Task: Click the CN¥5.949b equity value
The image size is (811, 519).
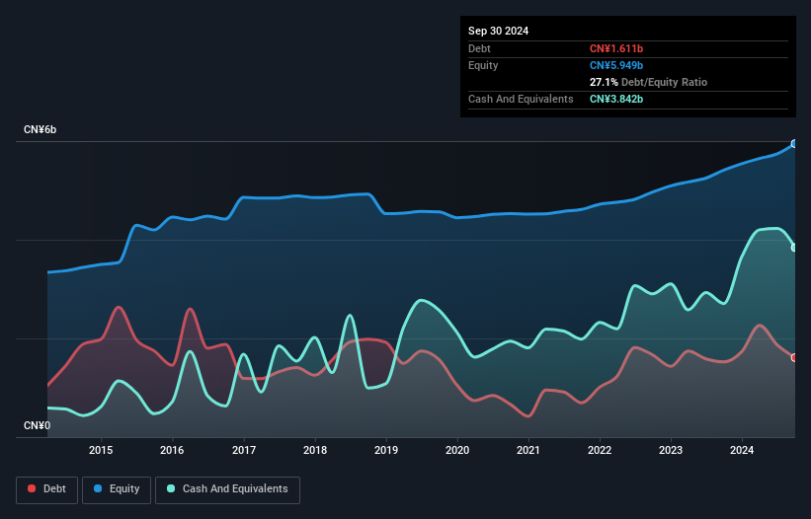Action: pos(616,65)
